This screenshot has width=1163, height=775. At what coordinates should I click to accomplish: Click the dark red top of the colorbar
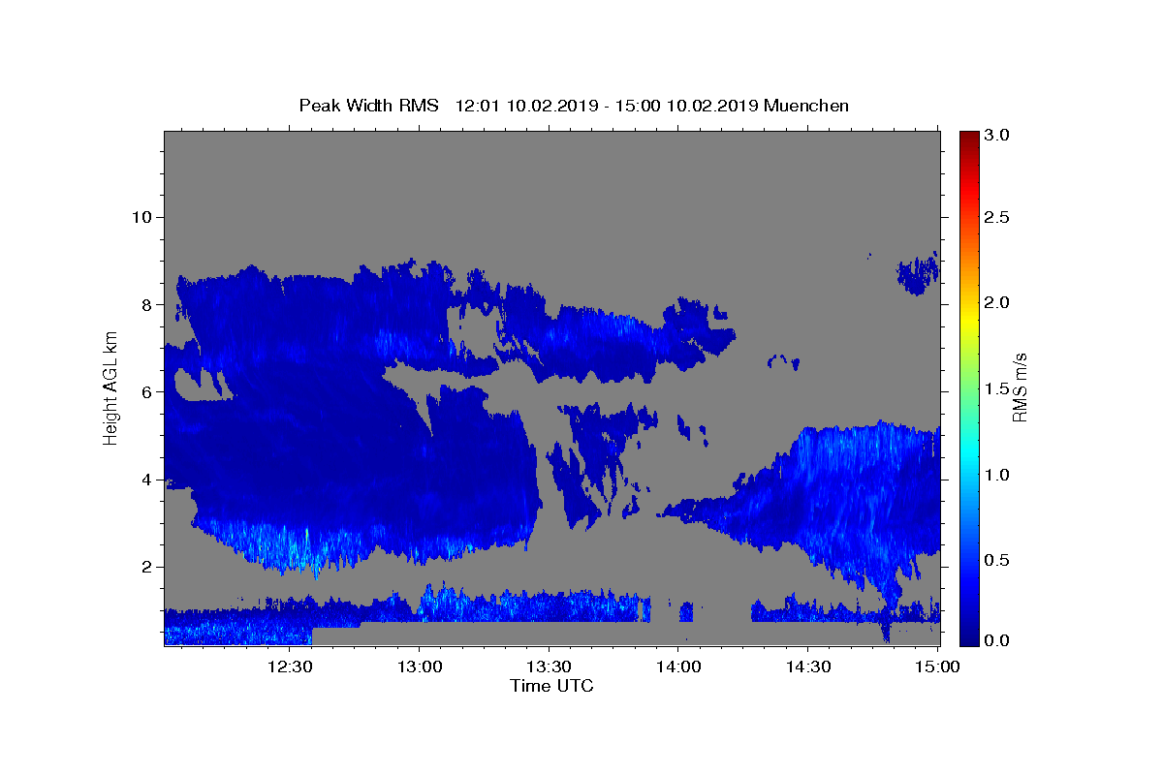coord(969,138)
